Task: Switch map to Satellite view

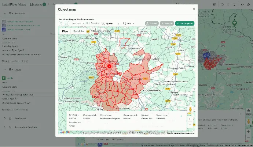Action: pyautogui.click(x=78, y=31)
